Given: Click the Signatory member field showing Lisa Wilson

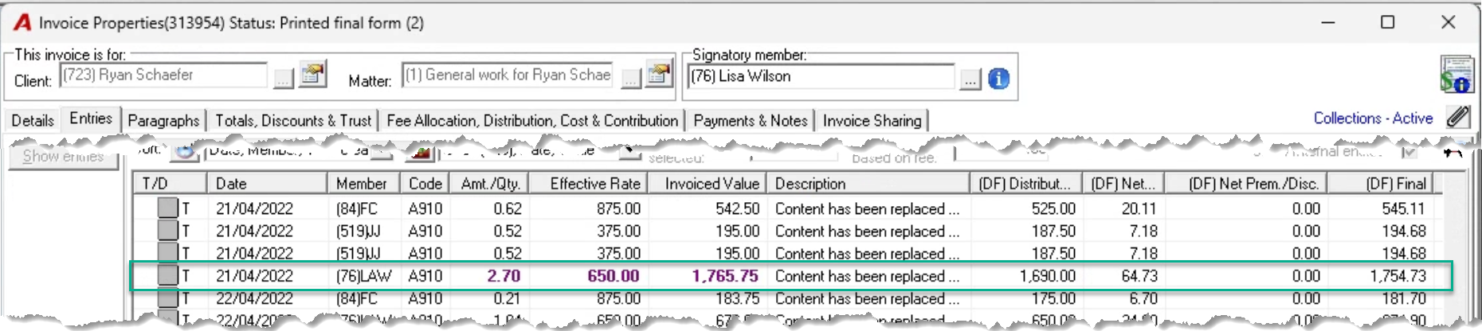Looking at the screenshot, I should point(821,76).
